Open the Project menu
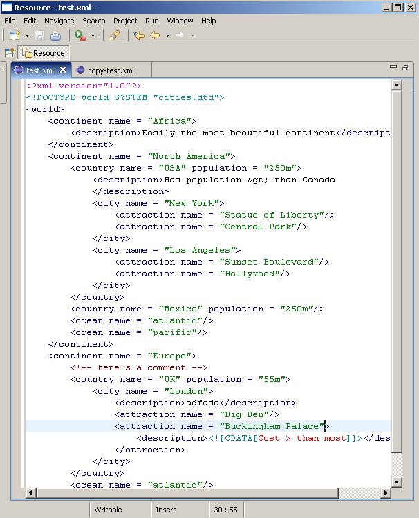 click(125, 21)
